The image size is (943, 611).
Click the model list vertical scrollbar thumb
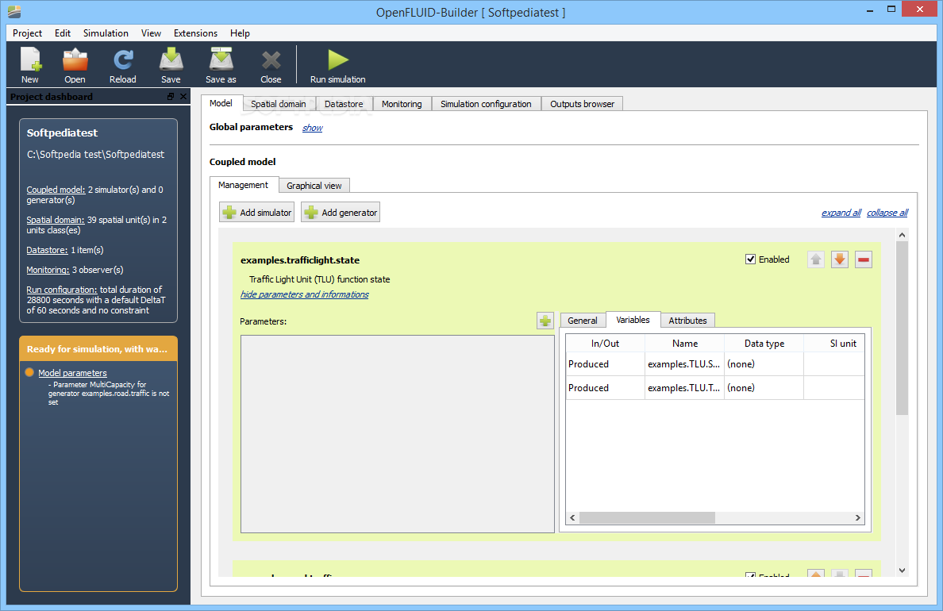coord(902,329)
